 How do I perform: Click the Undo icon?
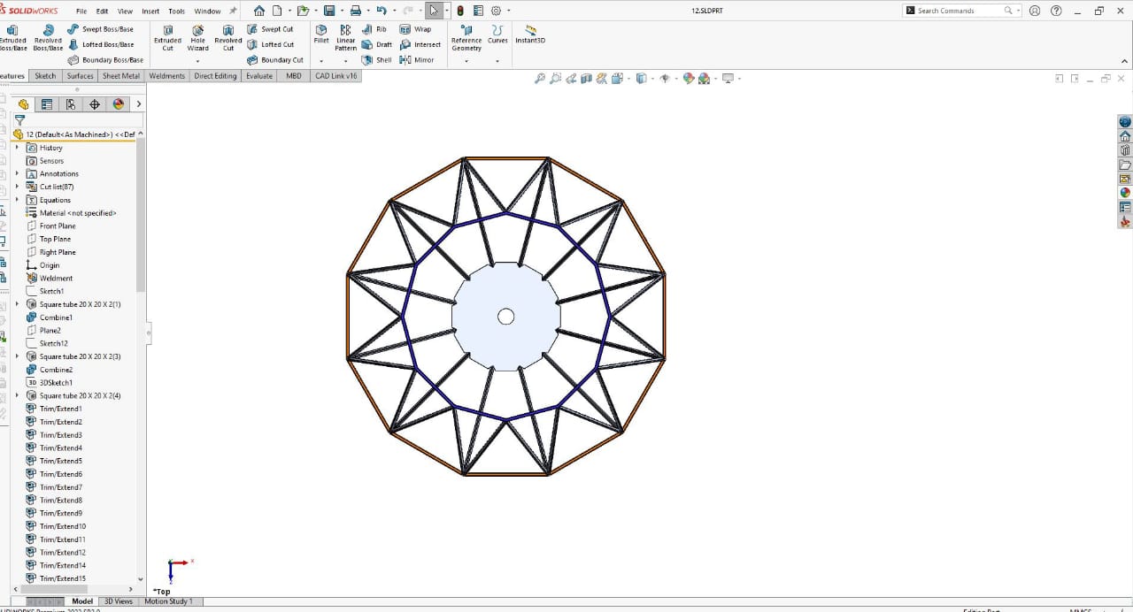pyautogui.click(x=381, y=11)
